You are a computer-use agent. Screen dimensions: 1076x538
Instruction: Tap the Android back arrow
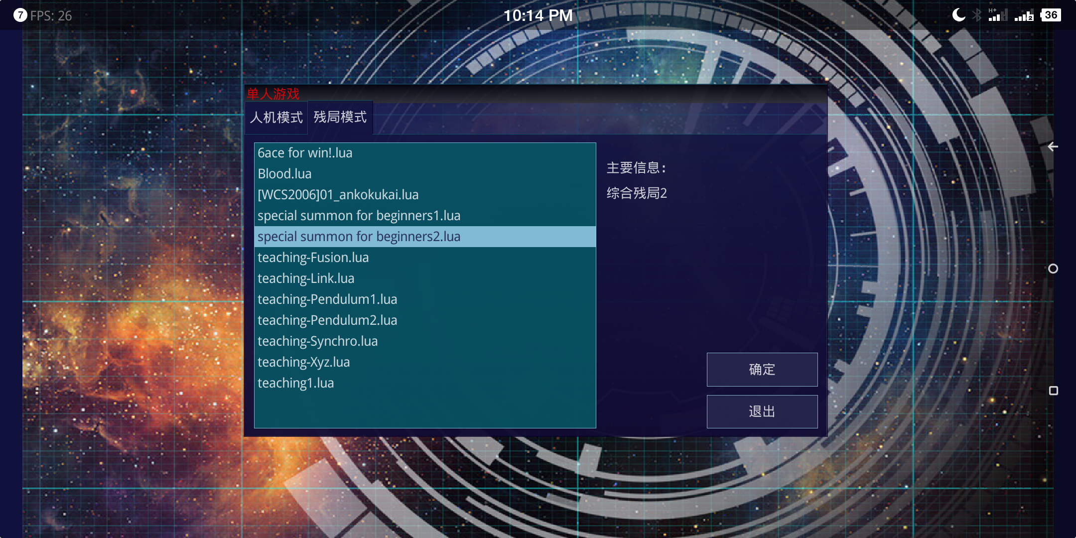1053,146
